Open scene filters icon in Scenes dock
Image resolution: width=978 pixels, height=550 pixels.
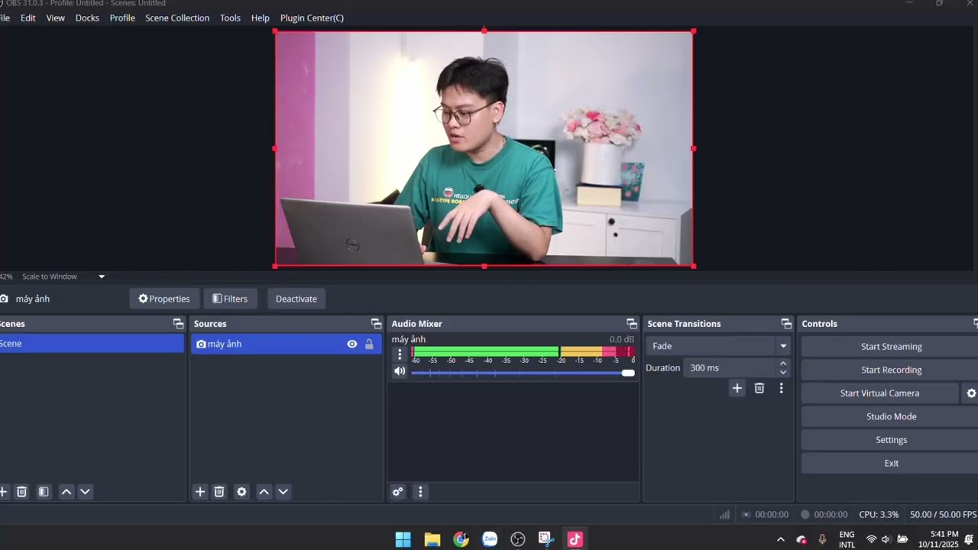[44, 492]
